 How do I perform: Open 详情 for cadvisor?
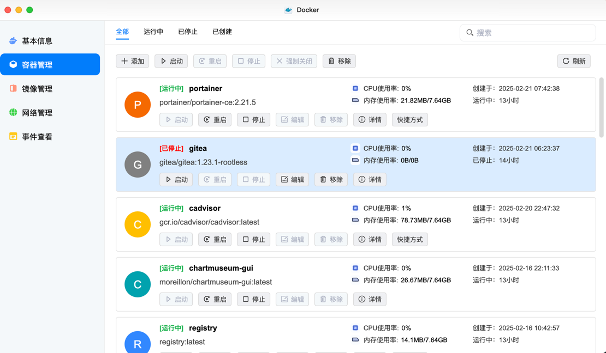point(370,239)
